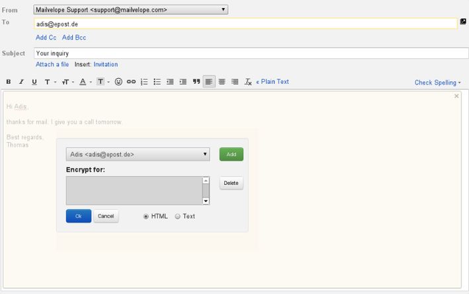Click the recipient list scroll up arrow

[206, 180]
